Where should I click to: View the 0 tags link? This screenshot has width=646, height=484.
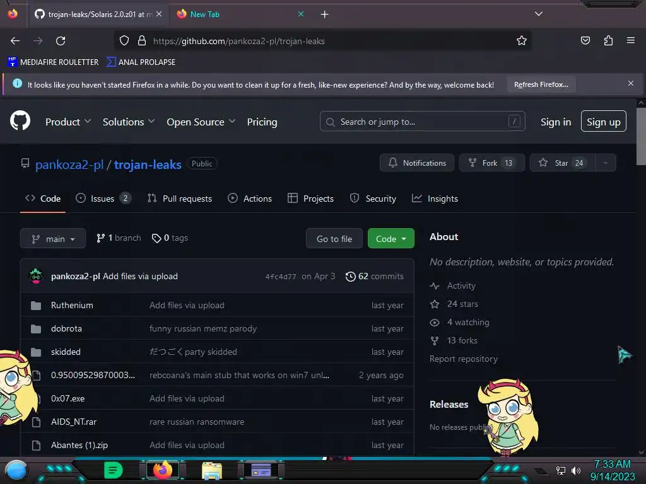pyautogui.click(x=170, y=238)
